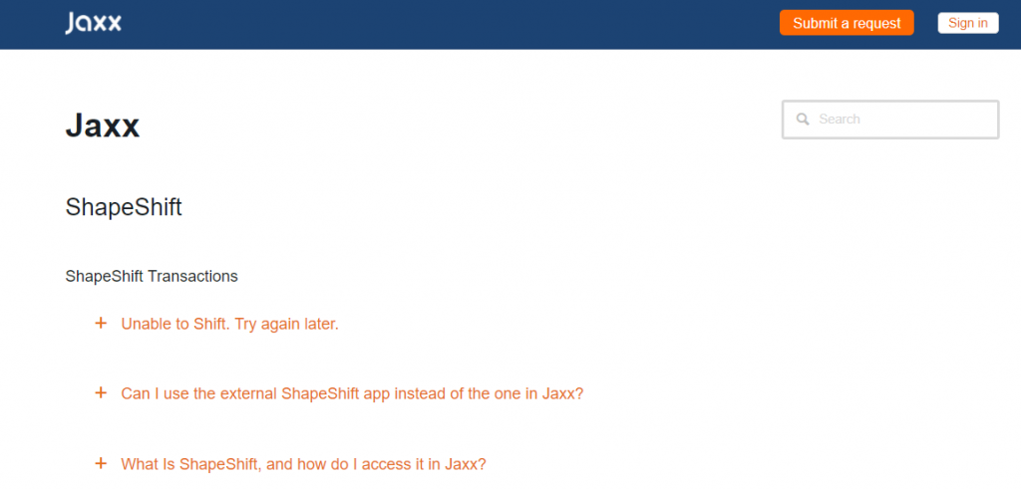Open 'Can I use the external ShapeShift app' article
The height and width of the screenshot is (489, 1021).
pyautogui.click(x=352, y=394)
